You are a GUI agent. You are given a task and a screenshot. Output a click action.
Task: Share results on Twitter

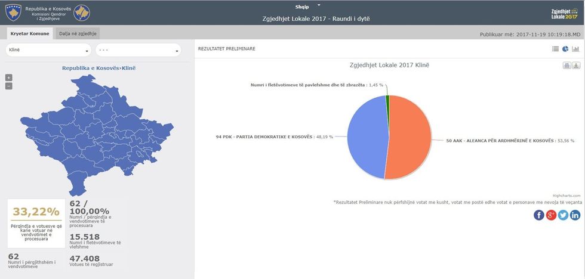tap(563, 215)
